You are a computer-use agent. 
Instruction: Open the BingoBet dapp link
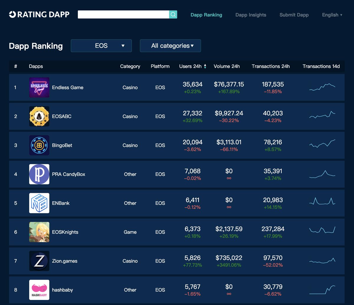[62, 145]
